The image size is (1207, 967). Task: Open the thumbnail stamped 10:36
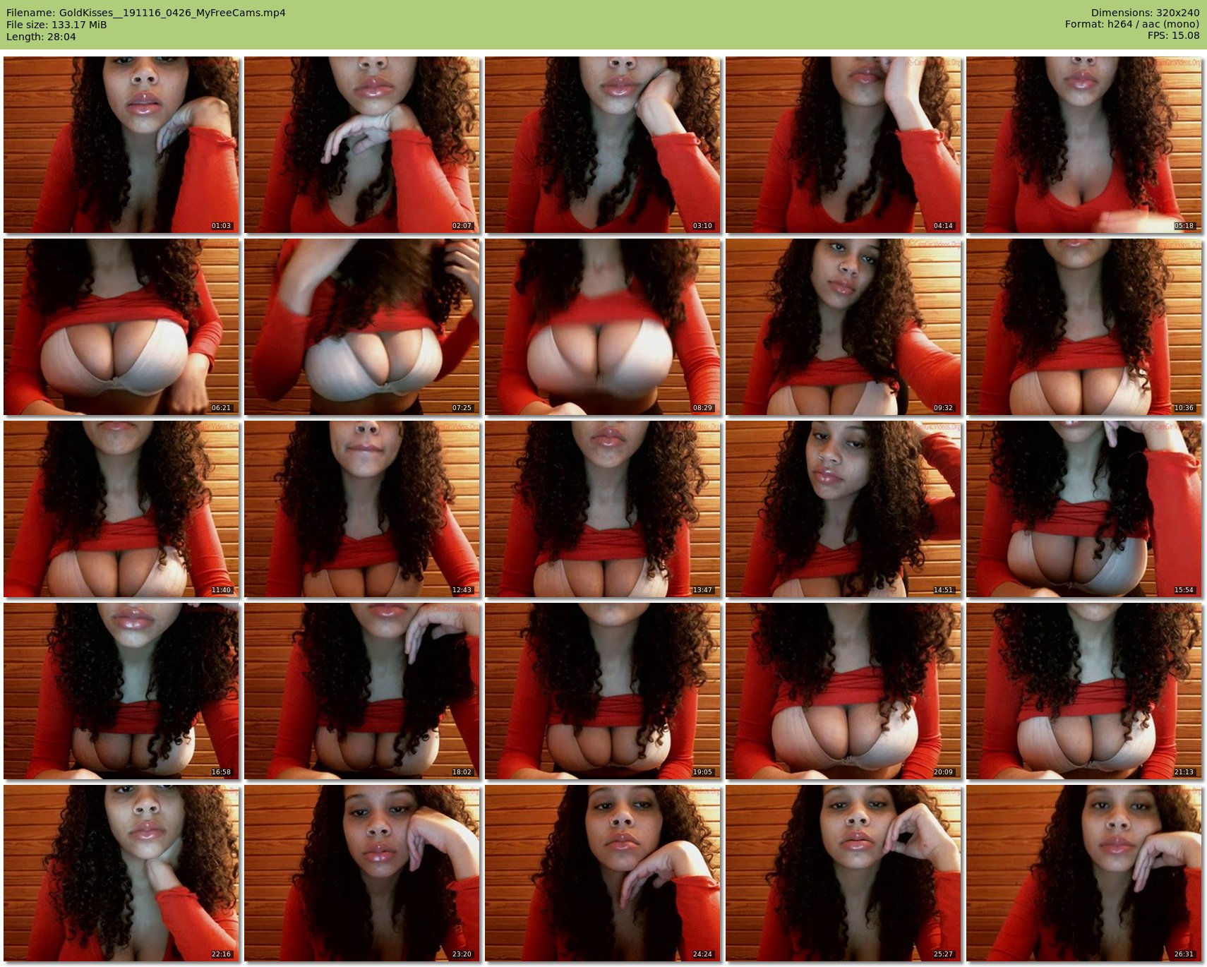[x=1084, y=327]
